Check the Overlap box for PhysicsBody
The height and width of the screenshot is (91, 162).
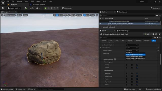click(132, 82)
